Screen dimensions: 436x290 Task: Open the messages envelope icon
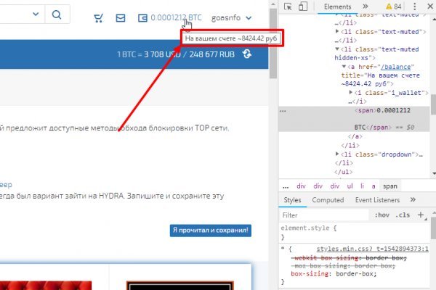point(121,17)
